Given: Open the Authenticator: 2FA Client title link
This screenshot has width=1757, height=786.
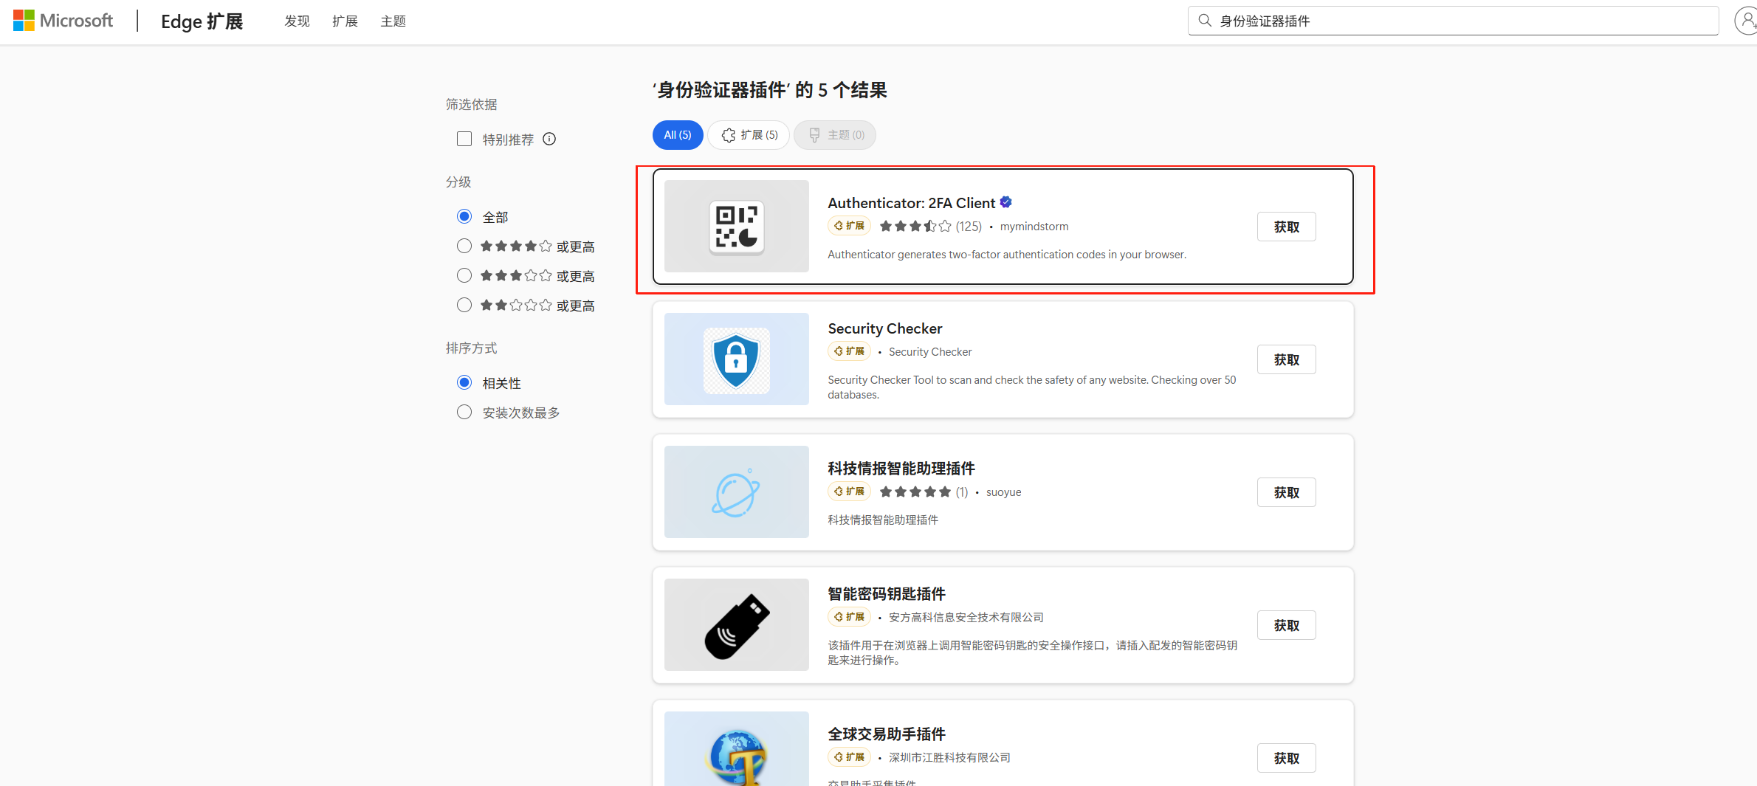Looking at the screenshot, I should pyautogui.click(x=912, y=203).
